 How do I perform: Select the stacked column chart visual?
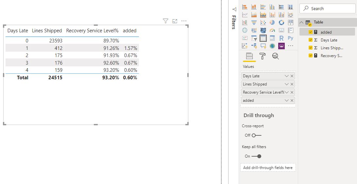254,7
